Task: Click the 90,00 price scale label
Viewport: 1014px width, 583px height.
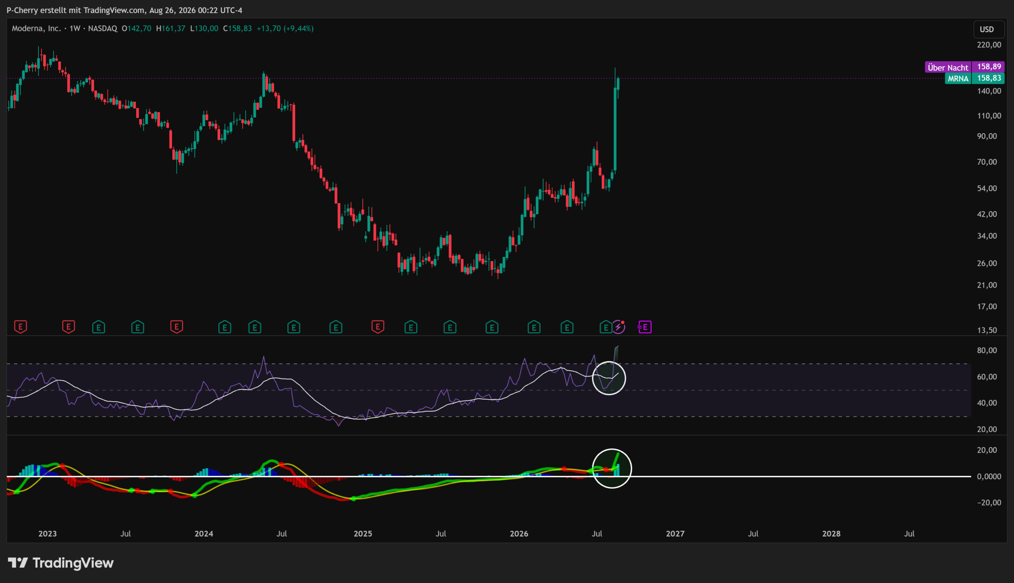Action: point(987,136)
